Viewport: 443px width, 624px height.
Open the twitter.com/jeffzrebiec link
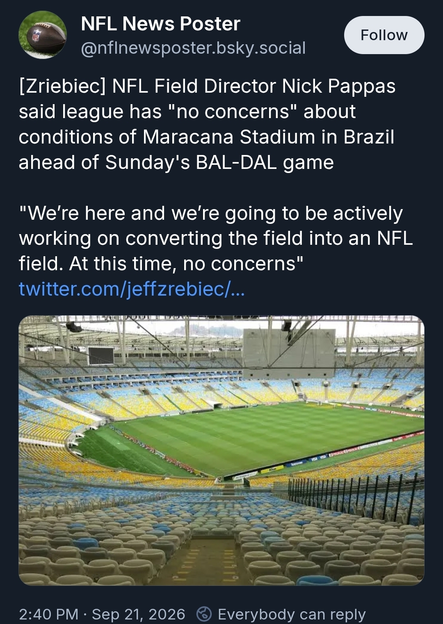(x=132, y=289)
